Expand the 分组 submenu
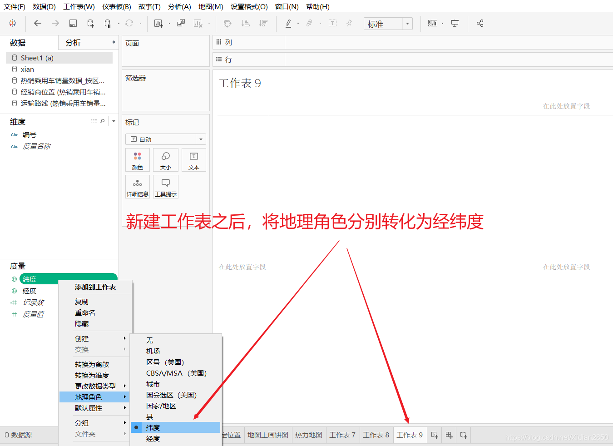 95,423
